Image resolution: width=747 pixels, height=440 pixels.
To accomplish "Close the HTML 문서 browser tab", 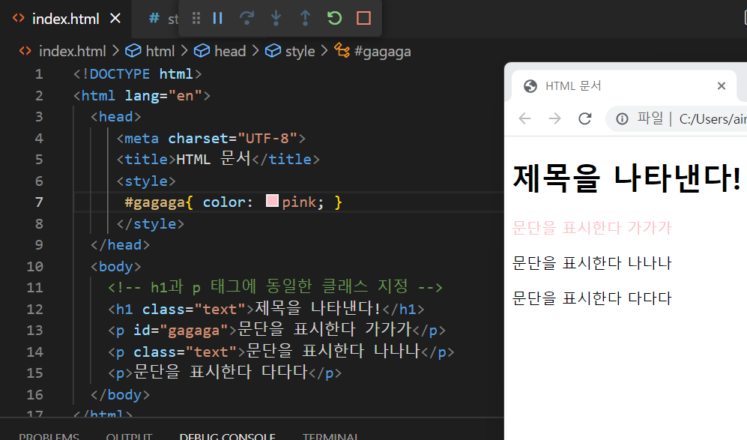I will (722, 85).
